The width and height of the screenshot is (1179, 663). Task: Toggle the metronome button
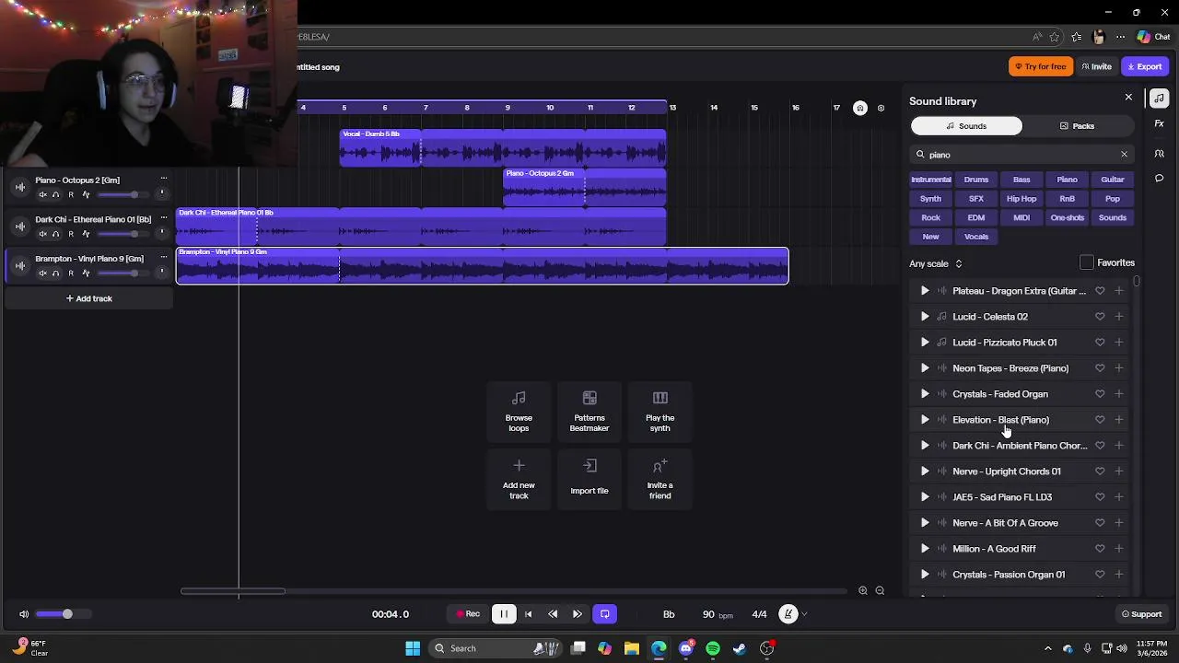point(788,614)
